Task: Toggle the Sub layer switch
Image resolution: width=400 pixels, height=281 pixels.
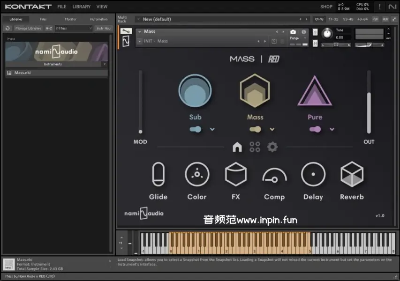Action: (196, 129)
